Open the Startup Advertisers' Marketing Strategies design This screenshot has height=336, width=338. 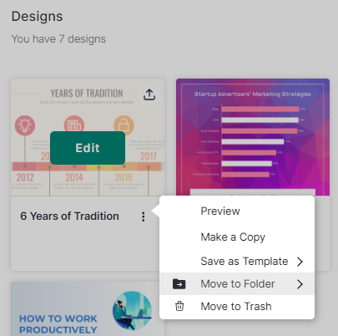(253, 137)
